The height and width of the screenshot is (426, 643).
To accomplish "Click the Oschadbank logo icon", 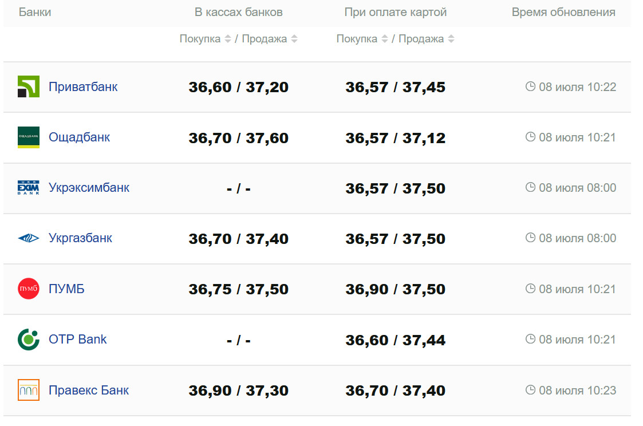I will pyautogui.click(x=28, y=137).
